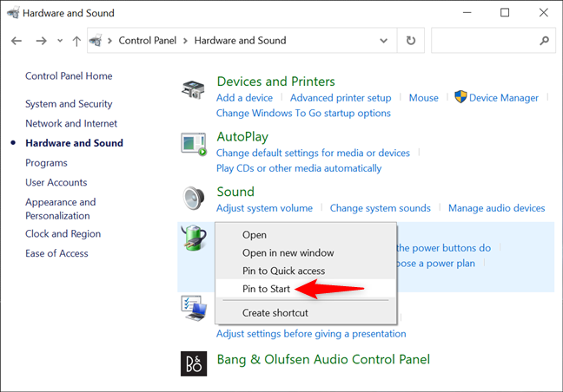This screenshot has height=392, width=563.
Task: Select Open in the context menu
Action: [255, 235]
